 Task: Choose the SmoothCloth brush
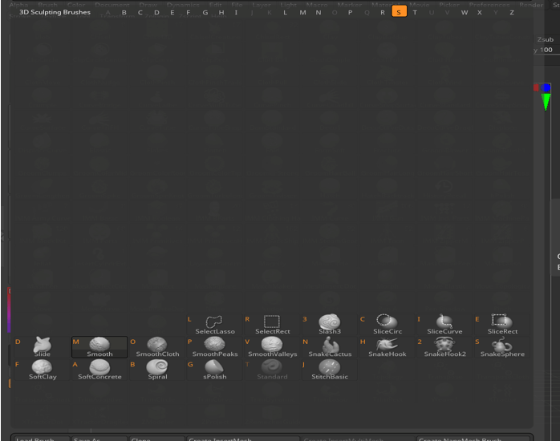point(157,347)
